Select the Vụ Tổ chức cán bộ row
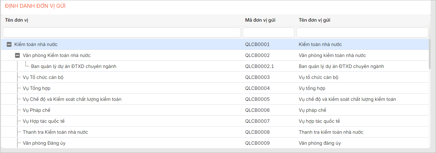Viewport: 436px width, 153px height. [x=43, y=77]
